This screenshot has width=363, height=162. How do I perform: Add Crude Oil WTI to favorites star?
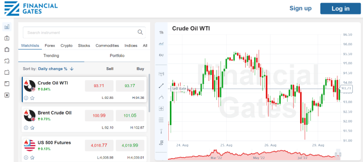click(x=33, y=98)
